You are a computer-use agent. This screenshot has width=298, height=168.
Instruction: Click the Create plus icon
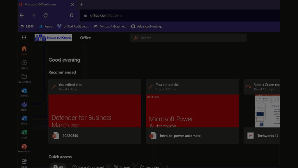click(x=24, y=63)
